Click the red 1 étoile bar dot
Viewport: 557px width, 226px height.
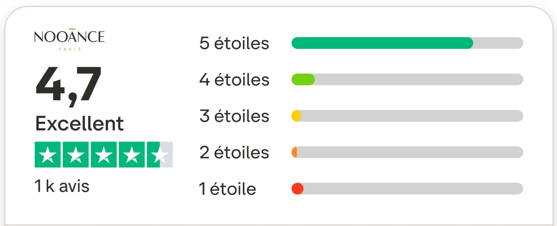tap(297, 189)
